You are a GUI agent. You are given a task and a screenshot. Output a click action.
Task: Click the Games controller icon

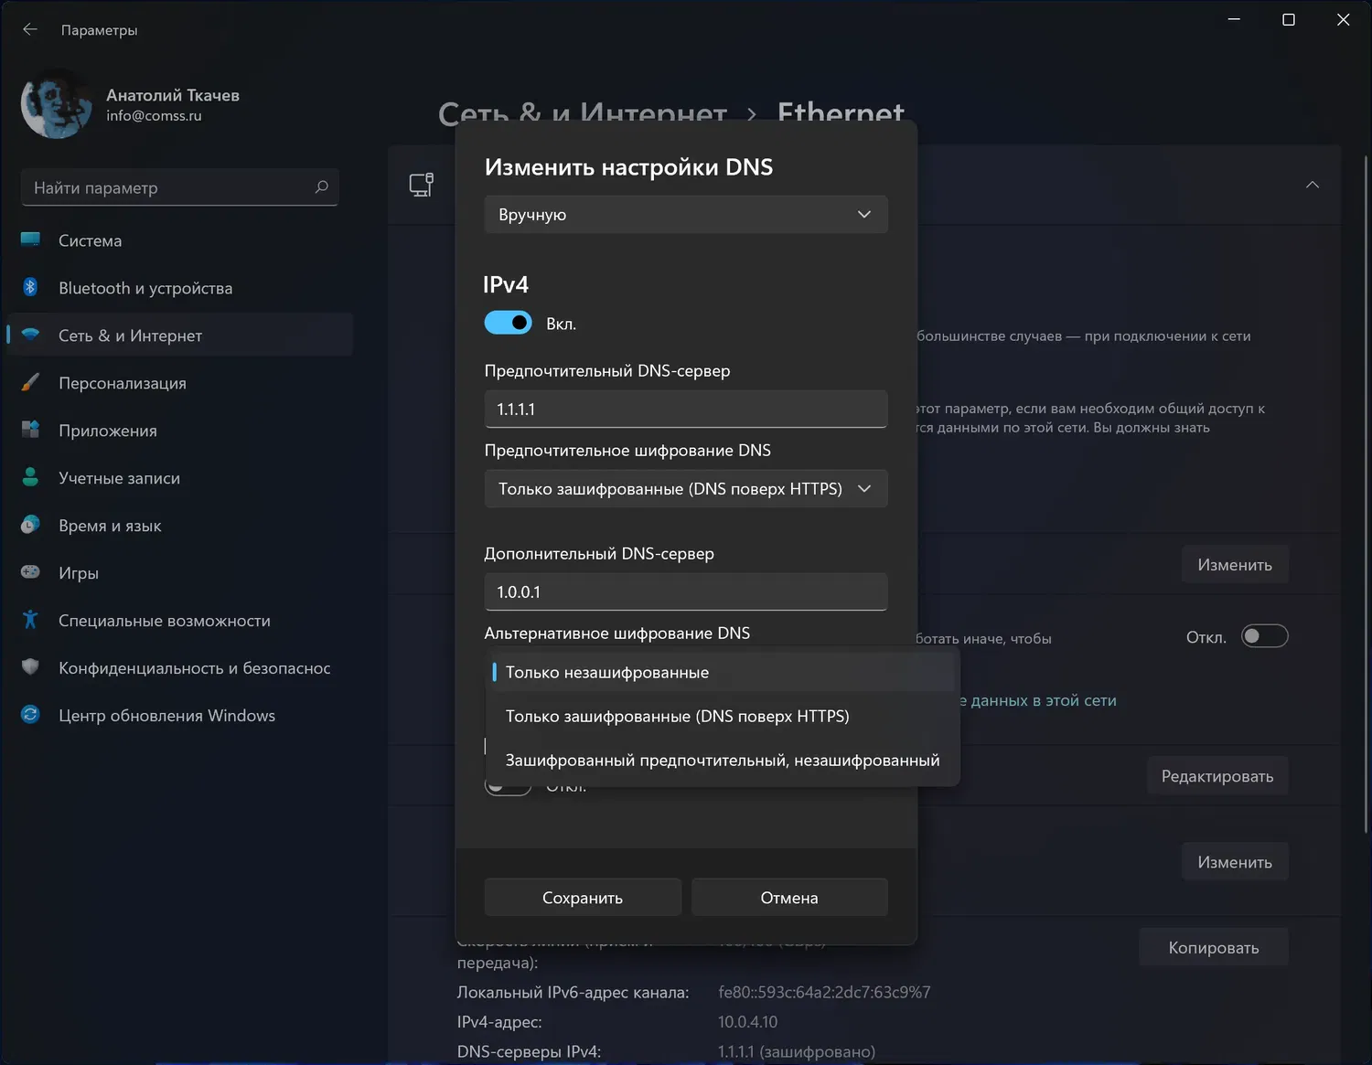[x=30, y=572]
